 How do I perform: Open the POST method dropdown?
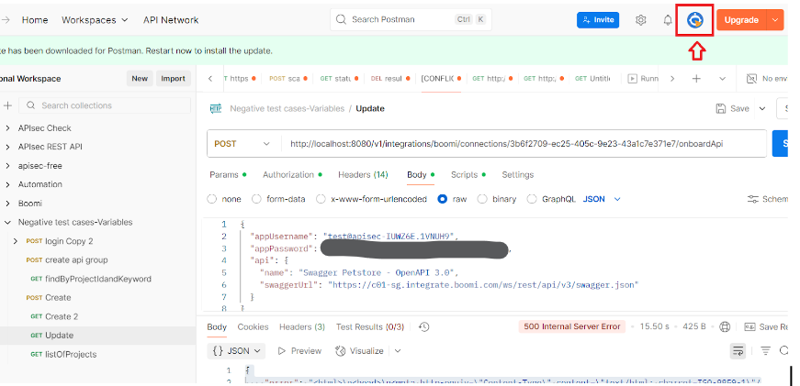(x=243, y=144)
